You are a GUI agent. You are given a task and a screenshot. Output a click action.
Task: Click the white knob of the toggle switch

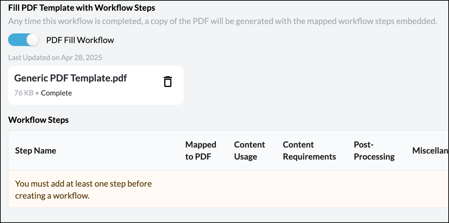(33, 40)
